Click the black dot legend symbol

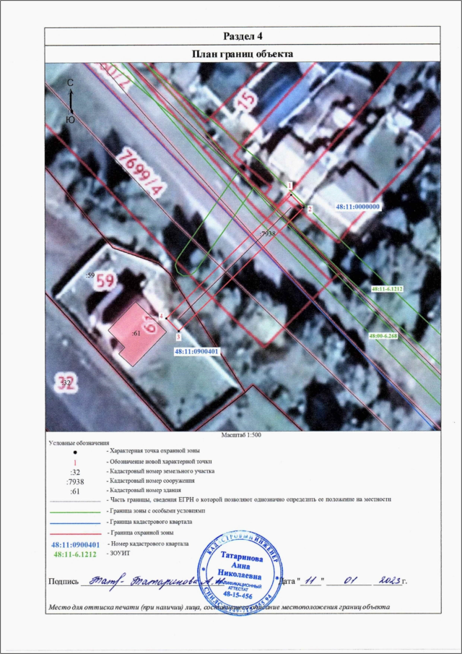coord(75,451)
